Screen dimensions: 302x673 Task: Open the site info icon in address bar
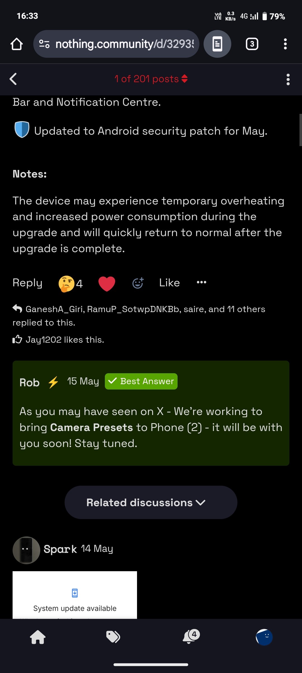pos(44,44)
